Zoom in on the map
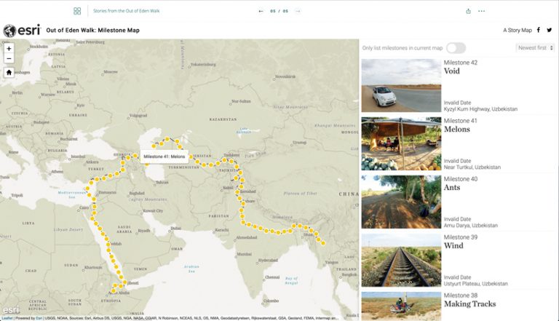559x321 pixels. 9,49
